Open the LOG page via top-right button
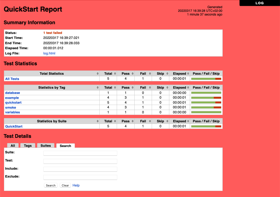This screenshot has width=280, height=197. point(260,3)
